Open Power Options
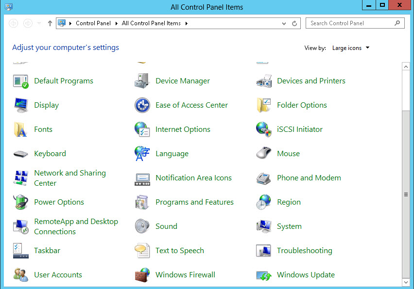The image size is (414, 289). pyautogui.click(x=59, y=202)
